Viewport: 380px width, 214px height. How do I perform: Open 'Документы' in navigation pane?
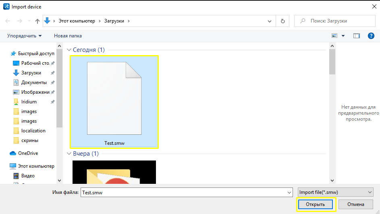(x=33, y=82)
